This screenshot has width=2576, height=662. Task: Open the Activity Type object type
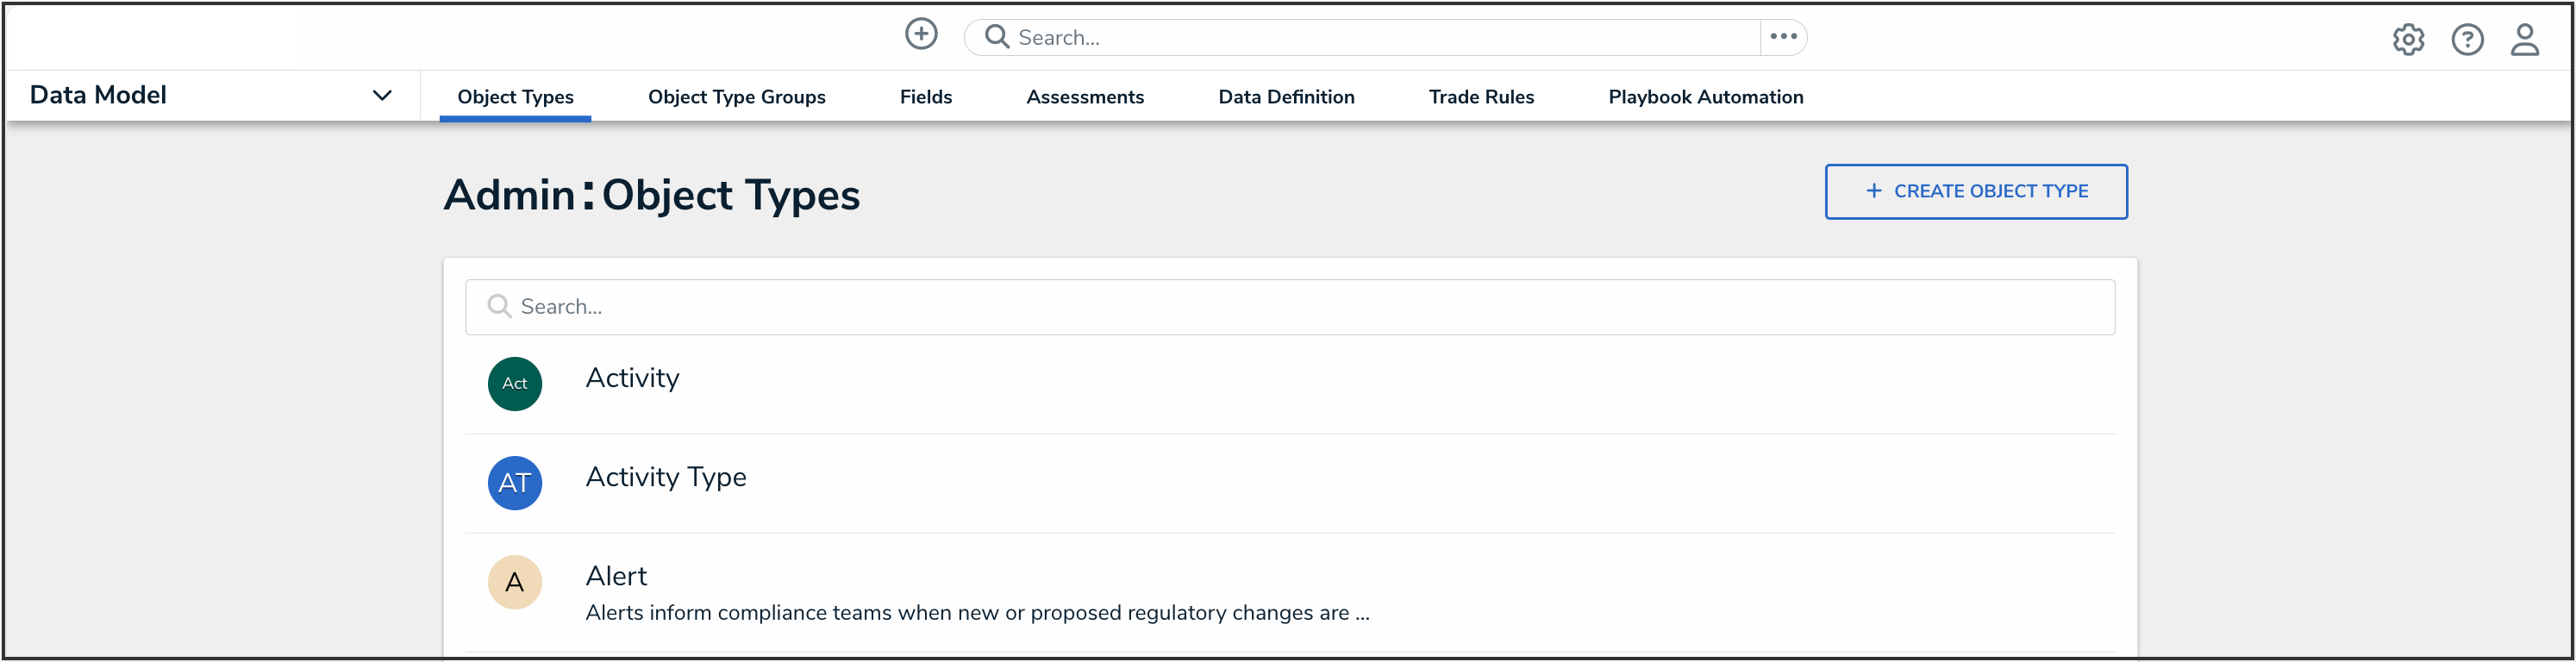point(666,477)
